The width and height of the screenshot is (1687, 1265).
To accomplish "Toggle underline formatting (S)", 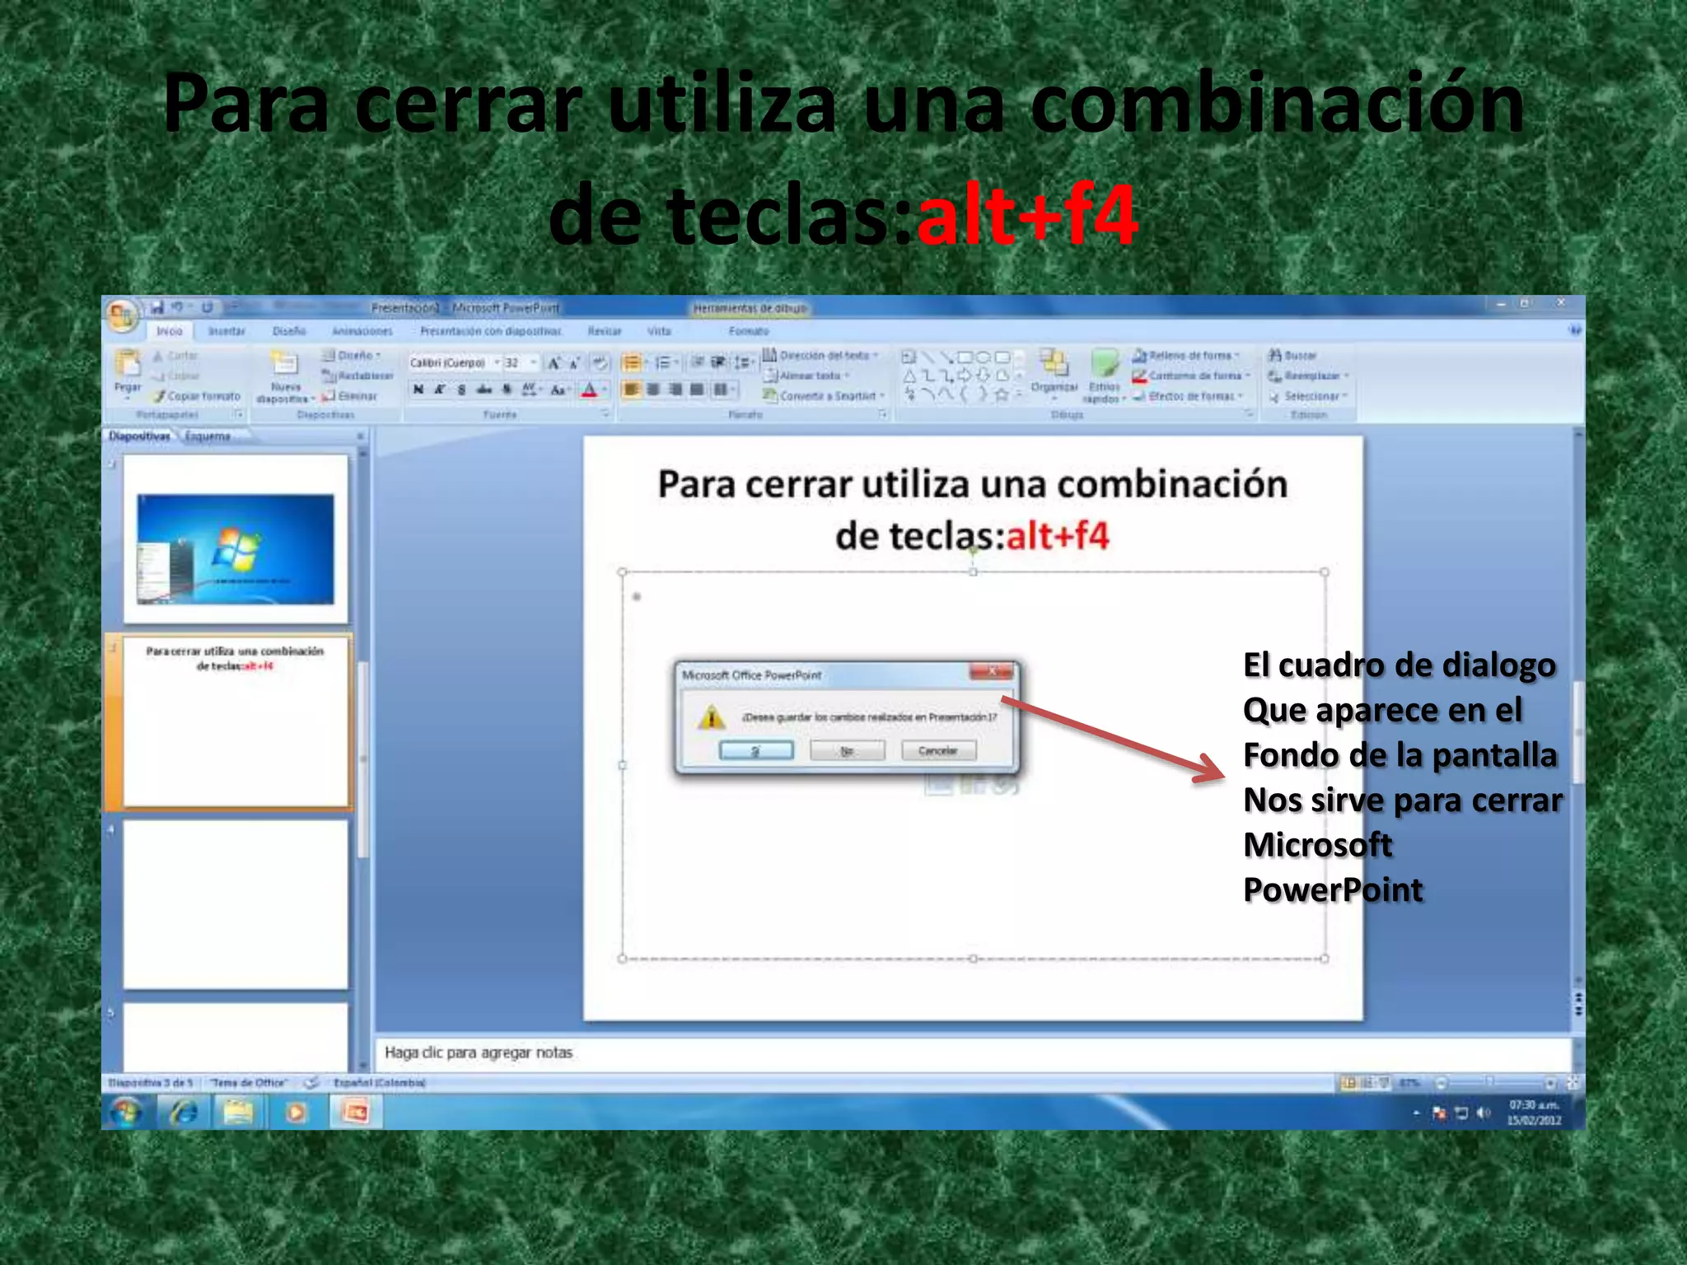I will tap(461, 390).
